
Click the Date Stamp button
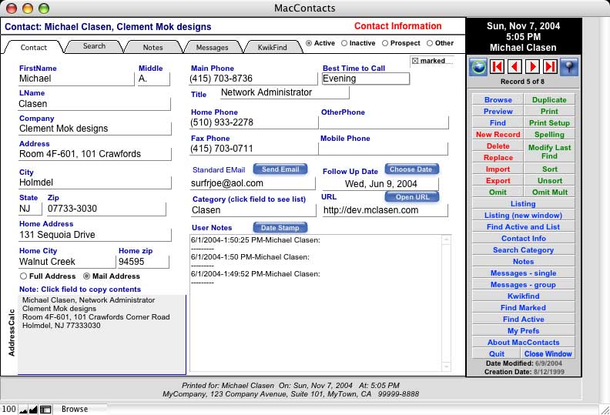280,228
